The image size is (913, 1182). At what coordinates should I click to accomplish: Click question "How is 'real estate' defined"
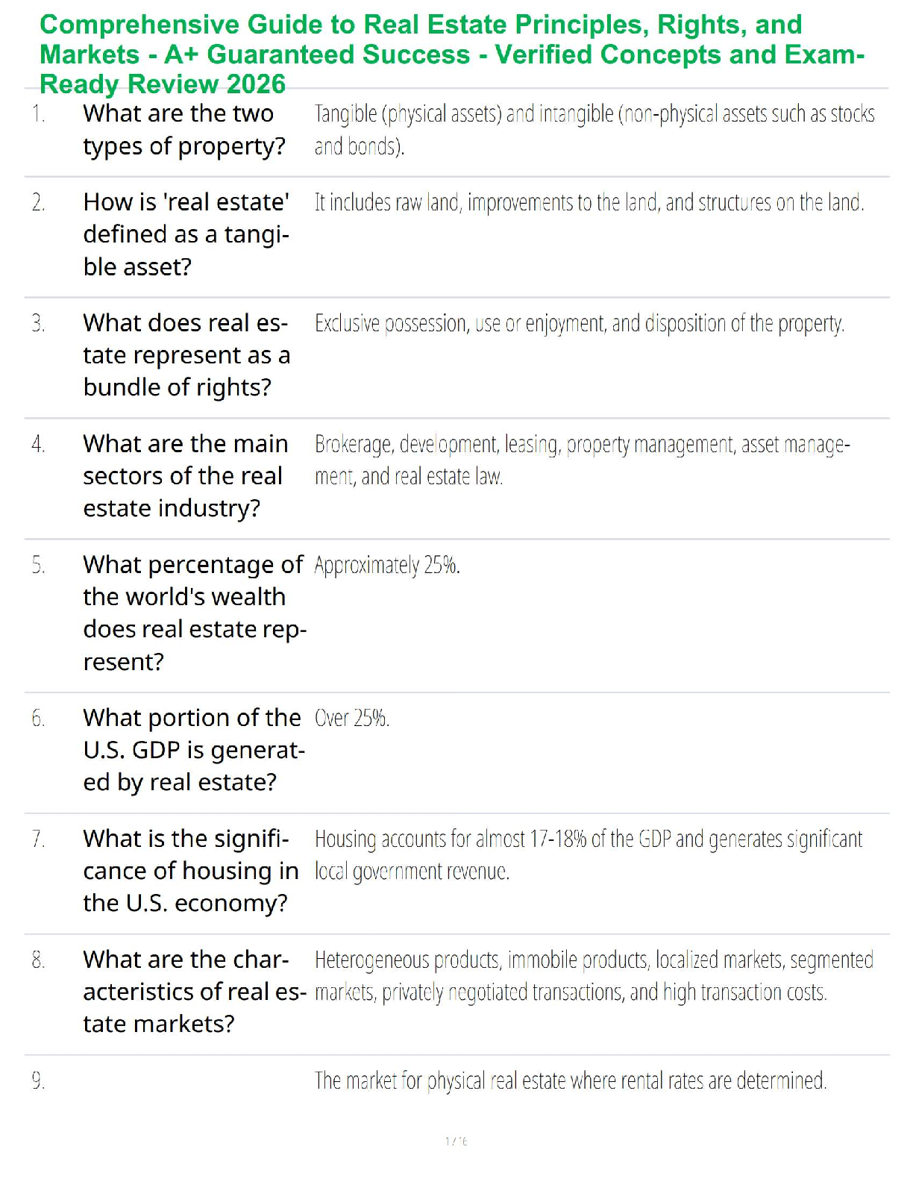[x=186, y=234]
